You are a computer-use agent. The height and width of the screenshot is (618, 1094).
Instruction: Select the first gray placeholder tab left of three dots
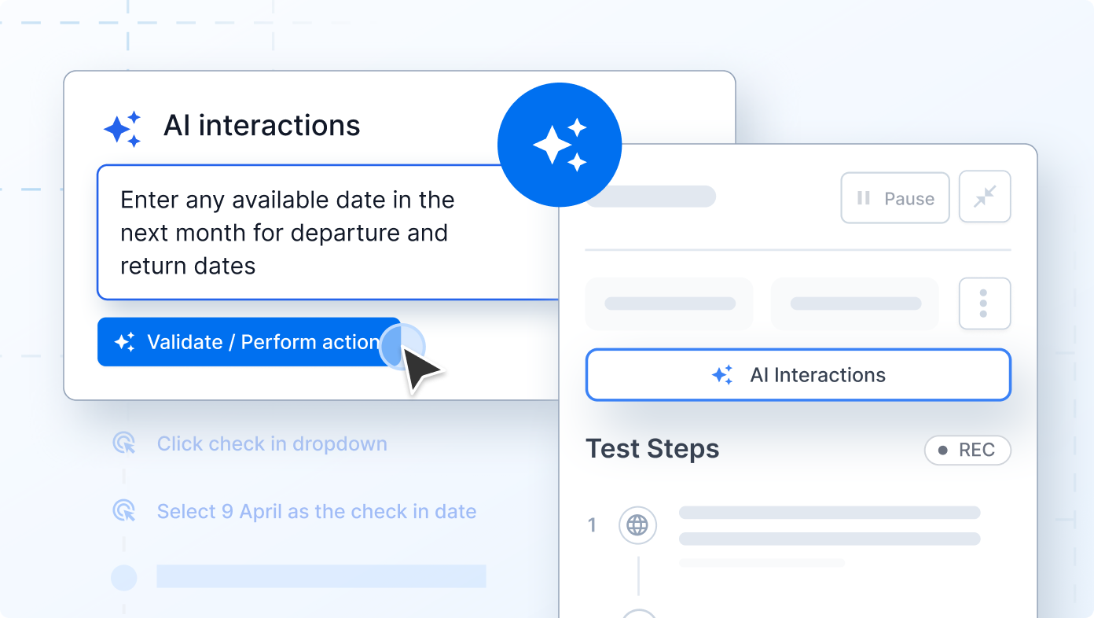pyautogui.click(x=669, y=303)
